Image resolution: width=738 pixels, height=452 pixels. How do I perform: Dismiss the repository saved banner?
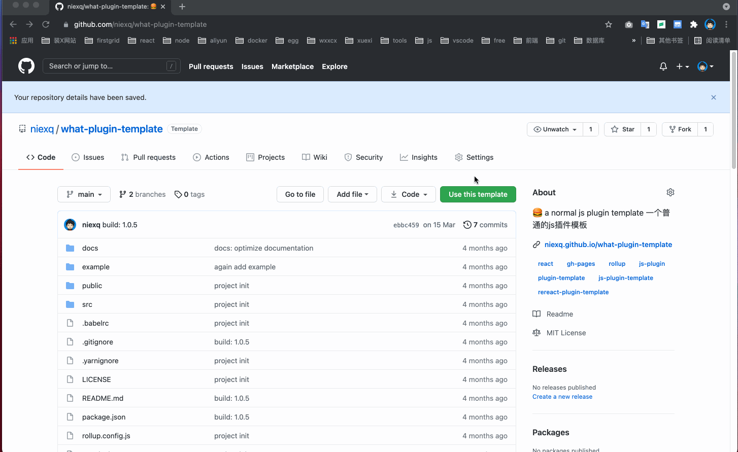coord(714,97)
